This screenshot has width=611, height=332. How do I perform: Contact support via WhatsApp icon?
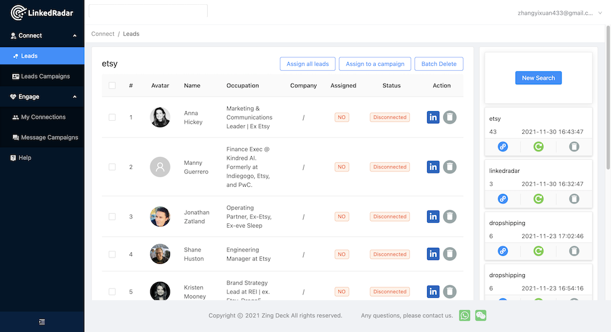tap(464, 316)
